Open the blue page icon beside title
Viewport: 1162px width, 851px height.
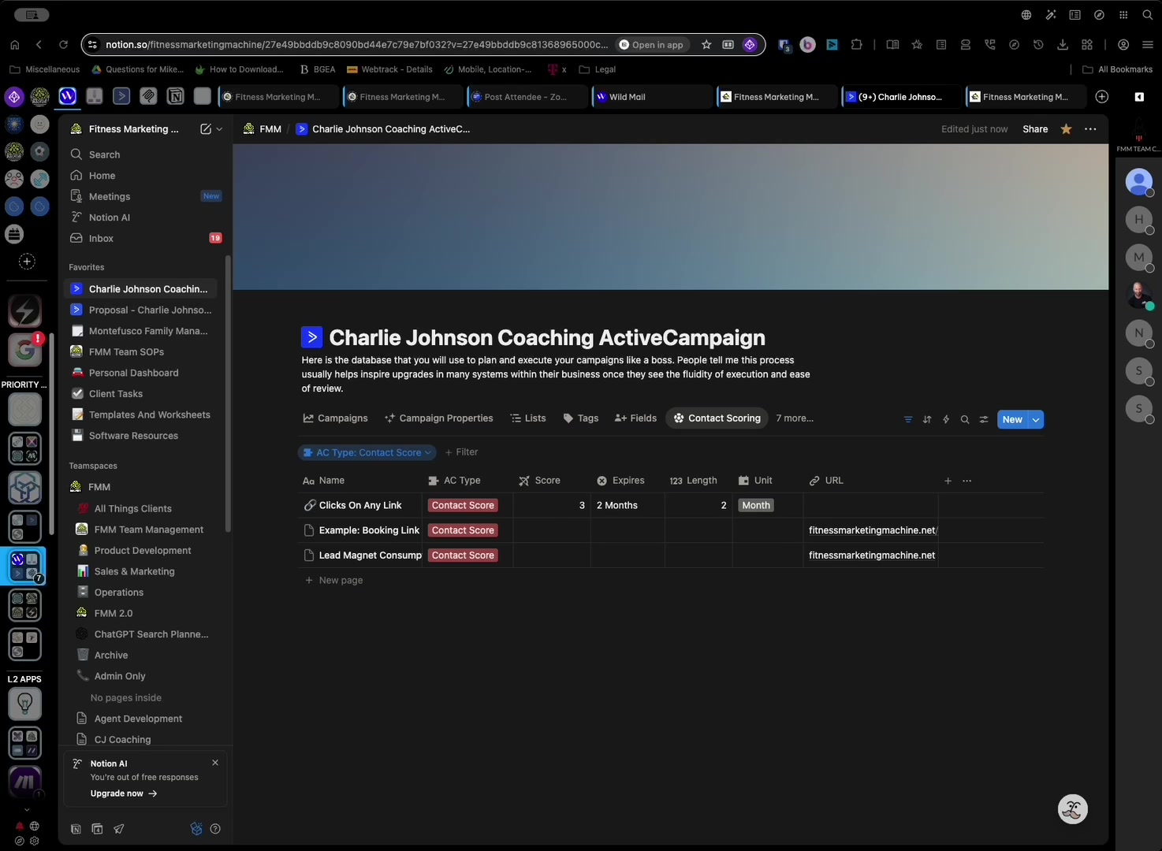pos(312,337)
